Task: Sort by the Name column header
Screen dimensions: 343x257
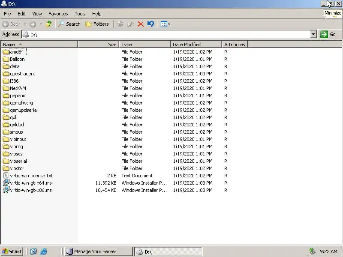Action: coord(39,45)
